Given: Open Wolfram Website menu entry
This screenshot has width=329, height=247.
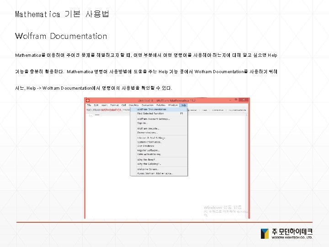Looking at the screenshot, I should coord(159,129).
